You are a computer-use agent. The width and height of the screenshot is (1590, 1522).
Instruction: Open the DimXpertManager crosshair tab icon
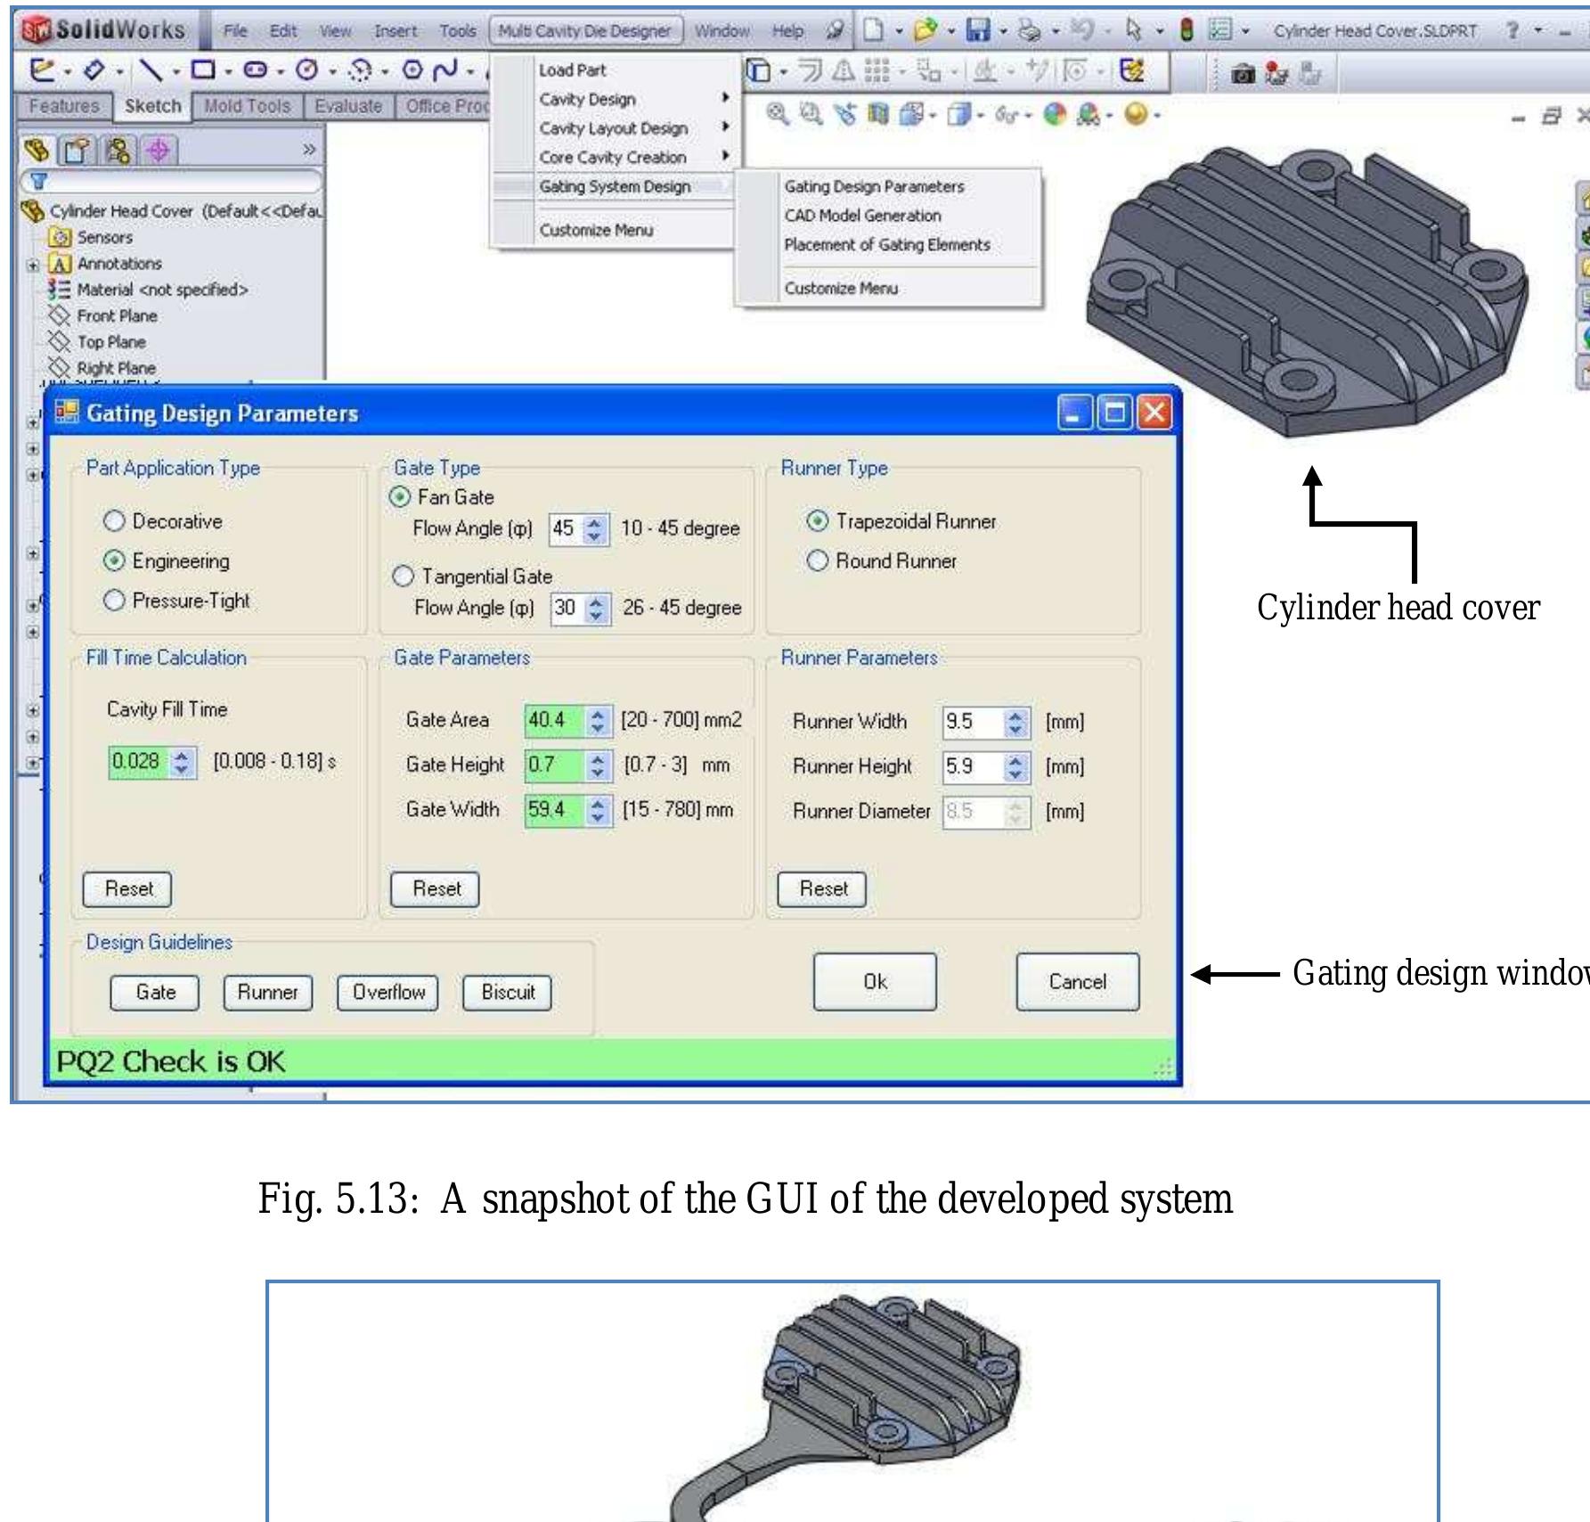tap(159, 151)
